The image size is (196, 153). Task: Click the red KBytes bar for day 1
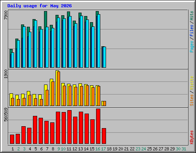pos(12,139)
